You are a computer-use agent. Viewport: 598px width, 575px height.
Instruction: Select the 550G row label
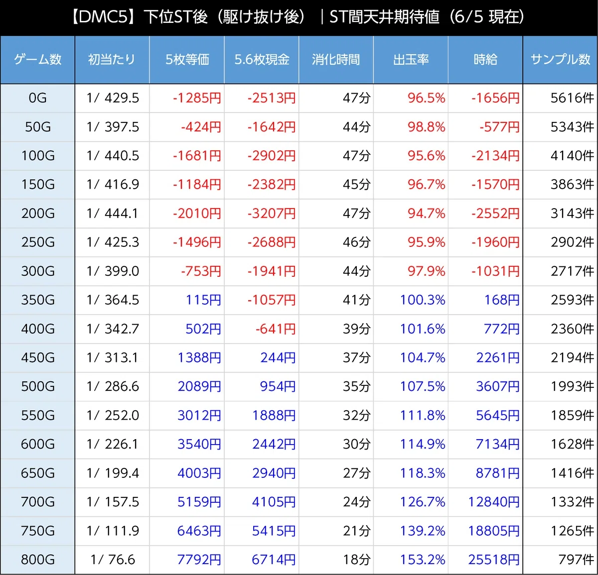coord(38,416)
